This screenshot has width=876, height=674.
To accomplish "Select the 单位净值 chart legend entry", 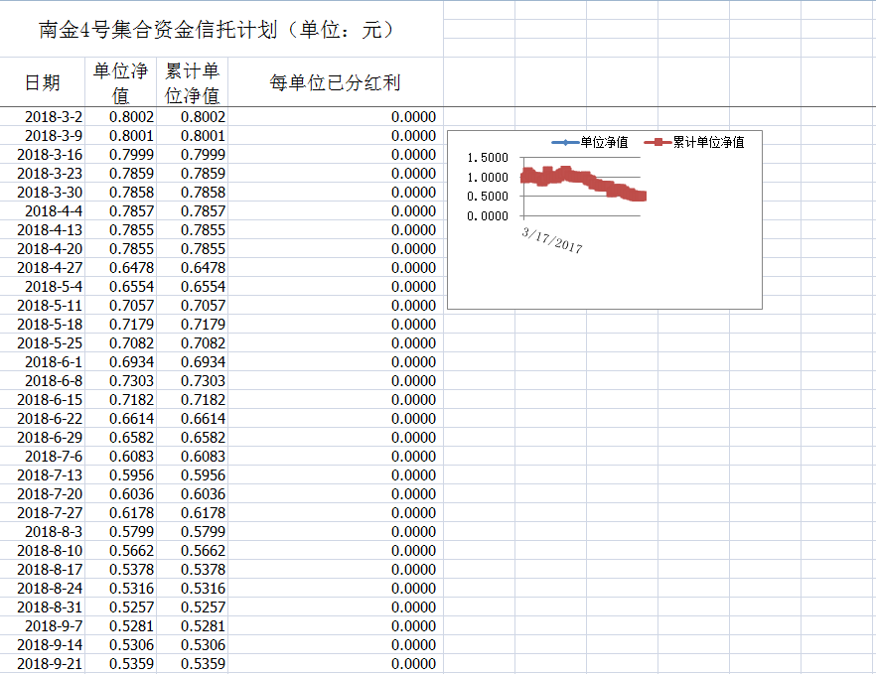I will 590,142.
